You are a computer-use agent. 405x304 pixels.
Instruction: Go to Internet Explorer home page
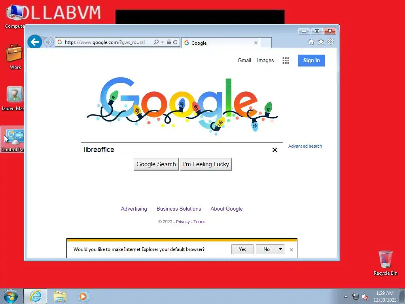click(x=311, y=42)
